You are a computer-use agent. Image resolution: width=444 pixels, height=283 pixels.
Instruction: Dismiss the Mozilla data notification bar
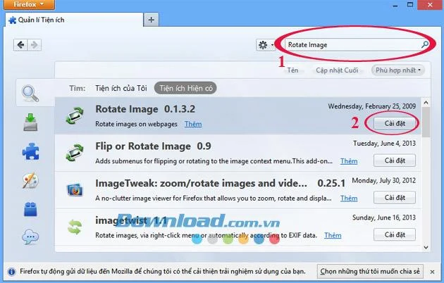pyautogui.click(x=432, y=272)
